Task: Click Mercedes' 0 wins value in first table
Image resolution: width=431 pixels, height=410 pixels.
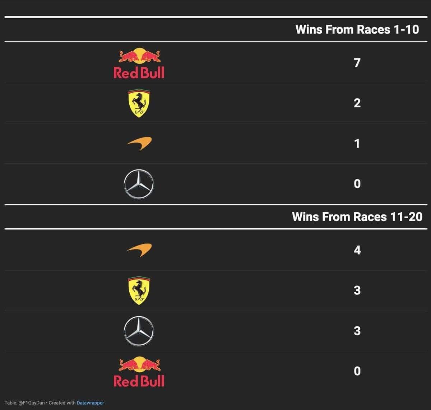Action: click(357, 184)
